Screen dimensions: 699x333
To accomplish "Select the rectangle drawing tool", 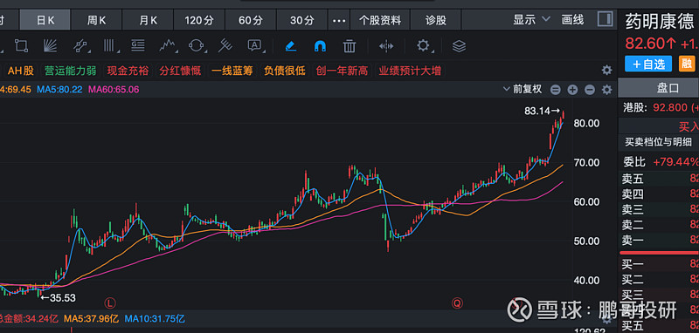I will coord(21,45).
